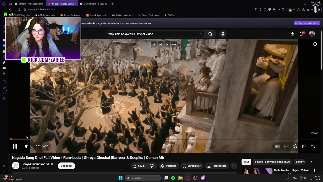This screenshot has width=323, height=182.
Task: Open more actions menu below video
Action: click(x=234, y=166)
